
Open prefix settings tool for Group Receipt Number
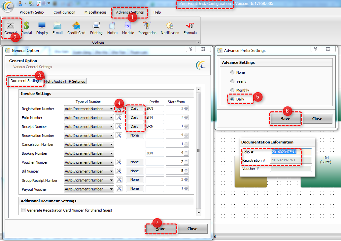point(119,180)
